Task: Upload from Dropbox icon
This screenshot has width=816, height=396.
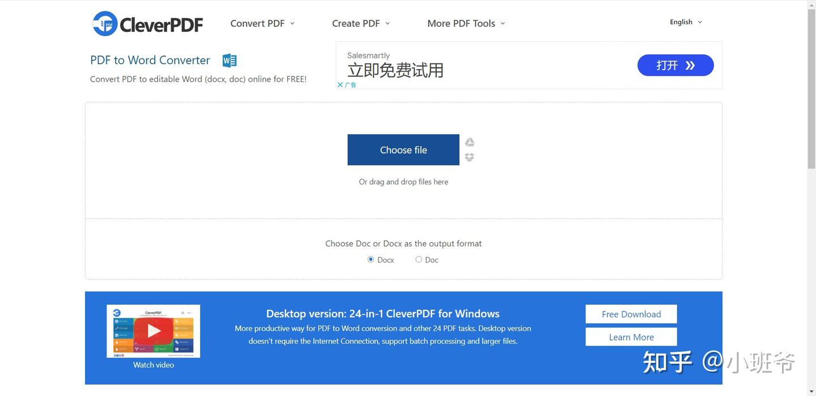Action: 469,157
